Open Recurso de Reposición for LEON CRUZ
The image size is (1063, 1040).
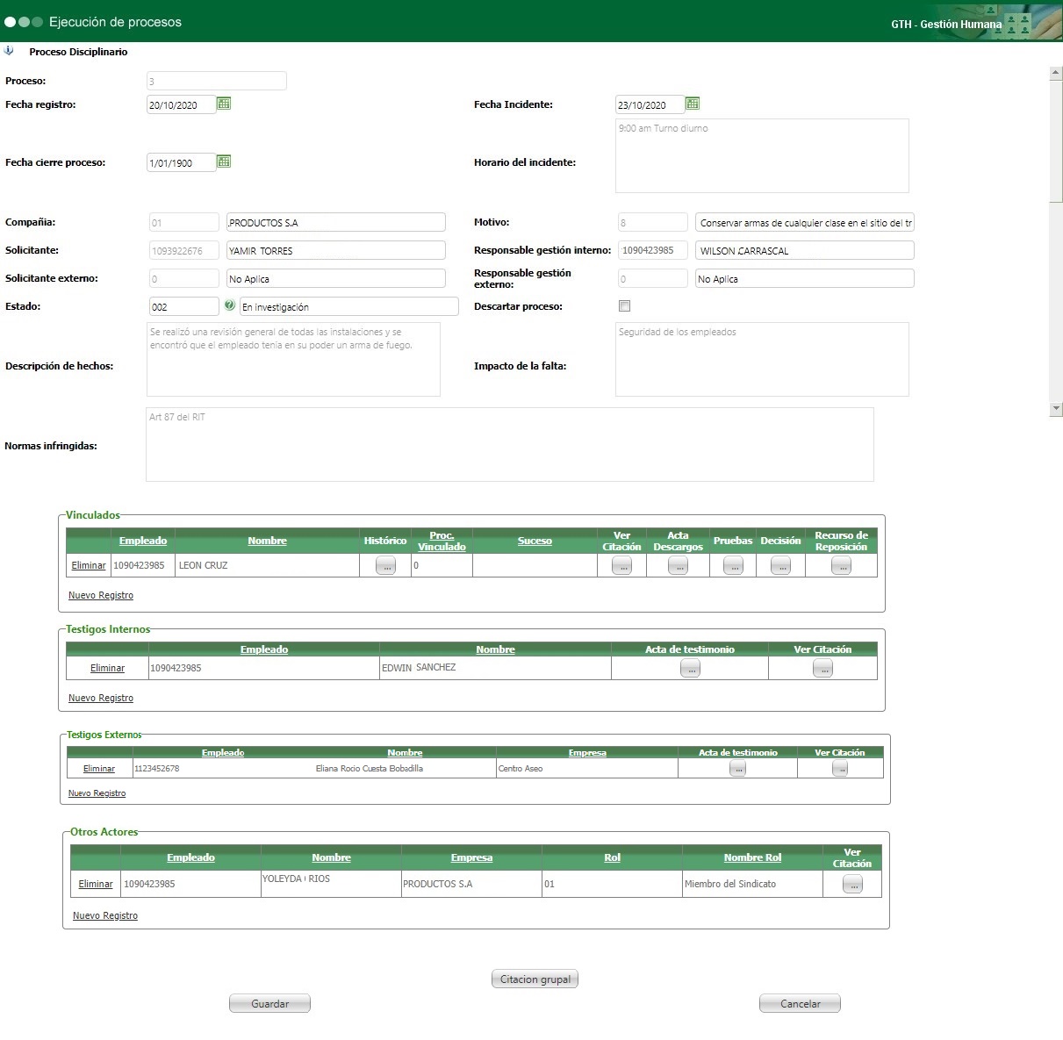[841, 566]
